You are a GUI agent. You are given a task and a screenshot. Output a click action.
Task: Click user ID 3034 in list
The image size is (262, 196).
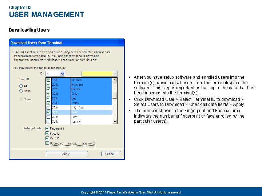[x=55, y=117]
